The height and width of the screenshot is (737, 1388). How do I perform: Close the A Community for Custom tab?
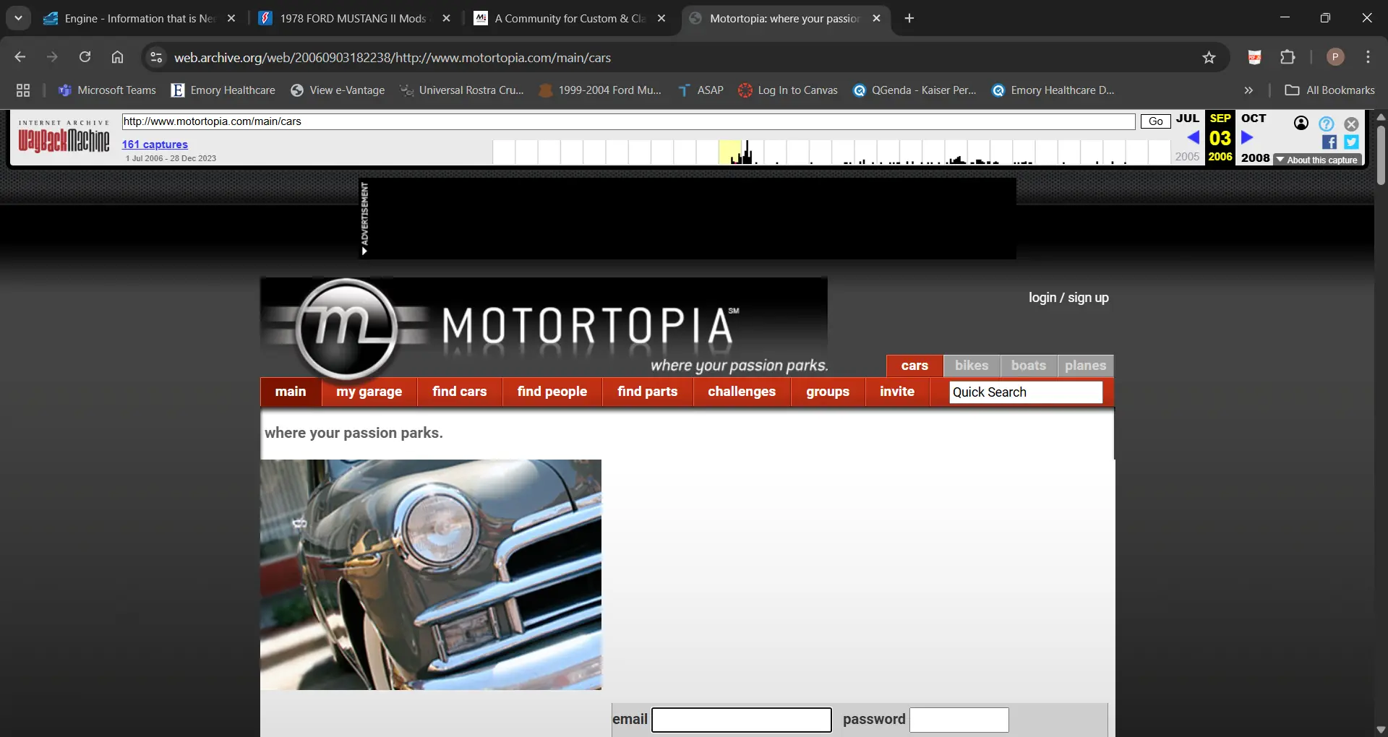661,18
